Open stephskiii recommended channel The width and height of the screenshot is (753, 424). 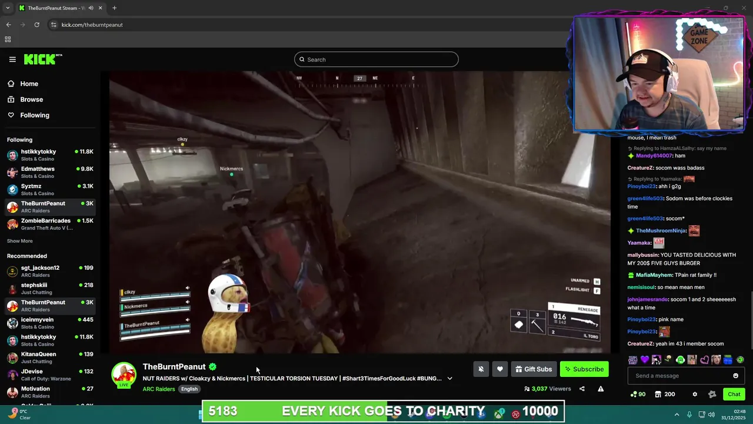50,288
